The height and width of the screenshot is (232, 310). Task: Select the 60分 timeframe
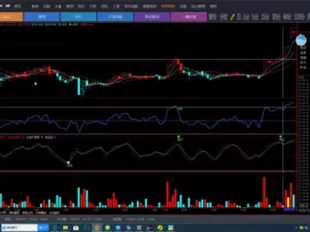click(287, 17)
